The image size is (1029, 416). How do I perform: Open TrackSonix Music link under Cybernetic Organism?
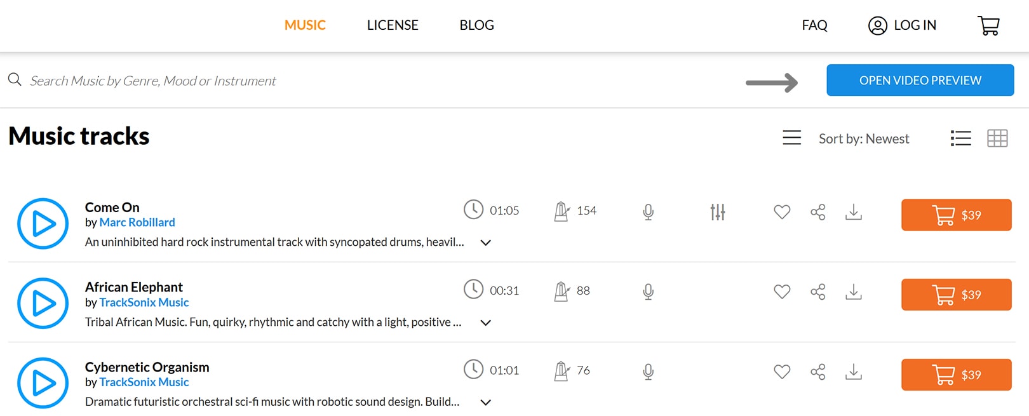(x=144, y=382)
